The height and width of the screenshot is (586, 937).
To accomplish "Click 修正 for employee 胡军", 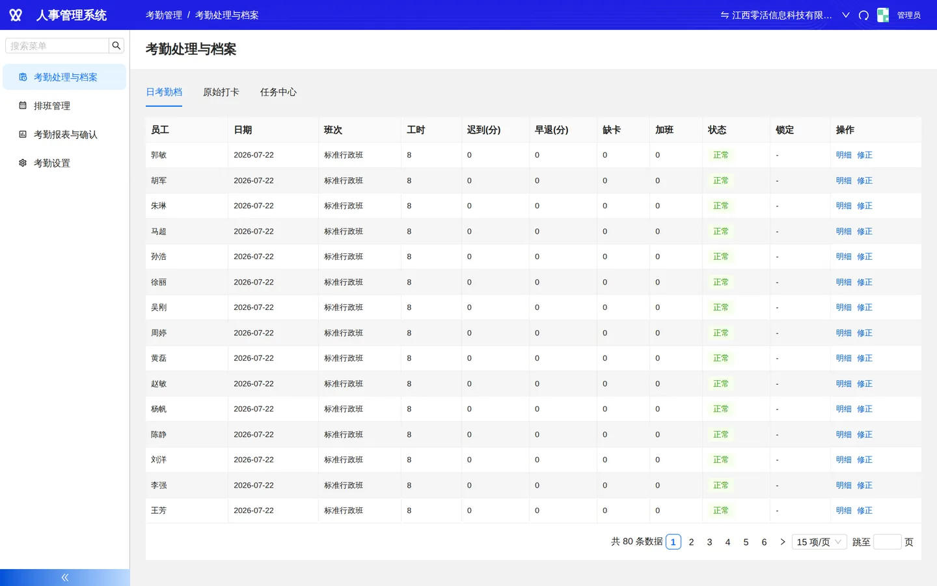I will pos(865,180).
